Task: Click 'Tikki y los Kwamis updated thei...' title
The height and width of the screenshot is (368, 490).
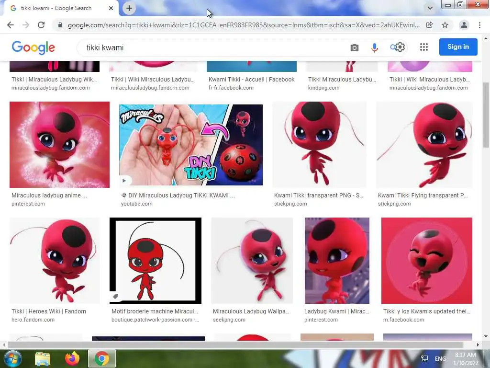Action: point(426,311)
